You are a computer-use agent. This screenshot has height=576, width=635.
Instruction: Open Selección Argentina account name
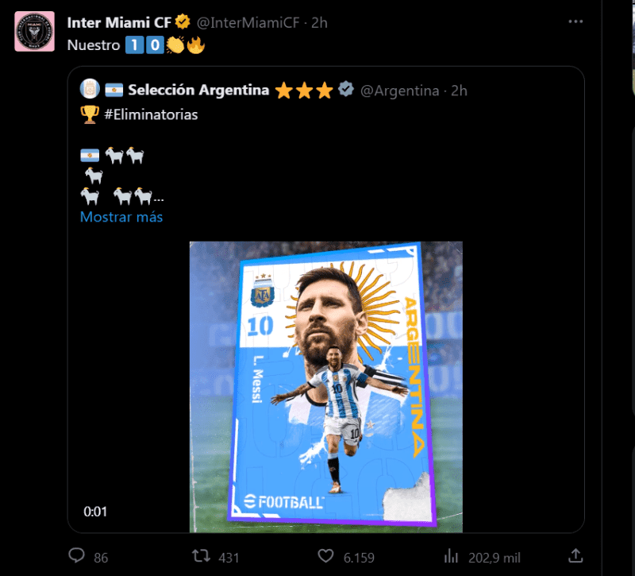[x=198, y=90]
